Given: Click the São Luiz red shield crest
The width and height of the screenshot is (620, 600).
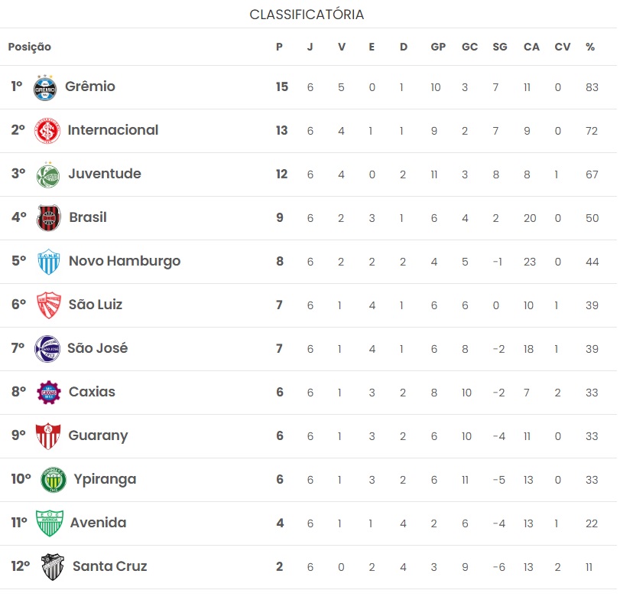Looking at the screenshot, I should tap(49, 305).
